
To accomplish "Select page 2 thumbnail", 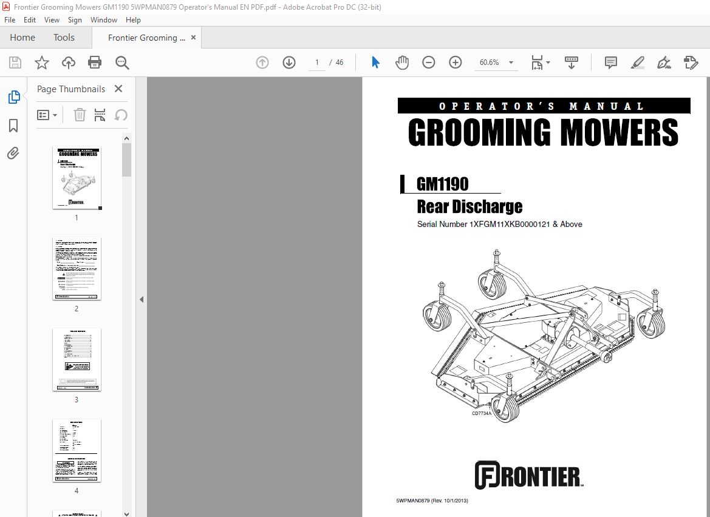I will [77, 269].
